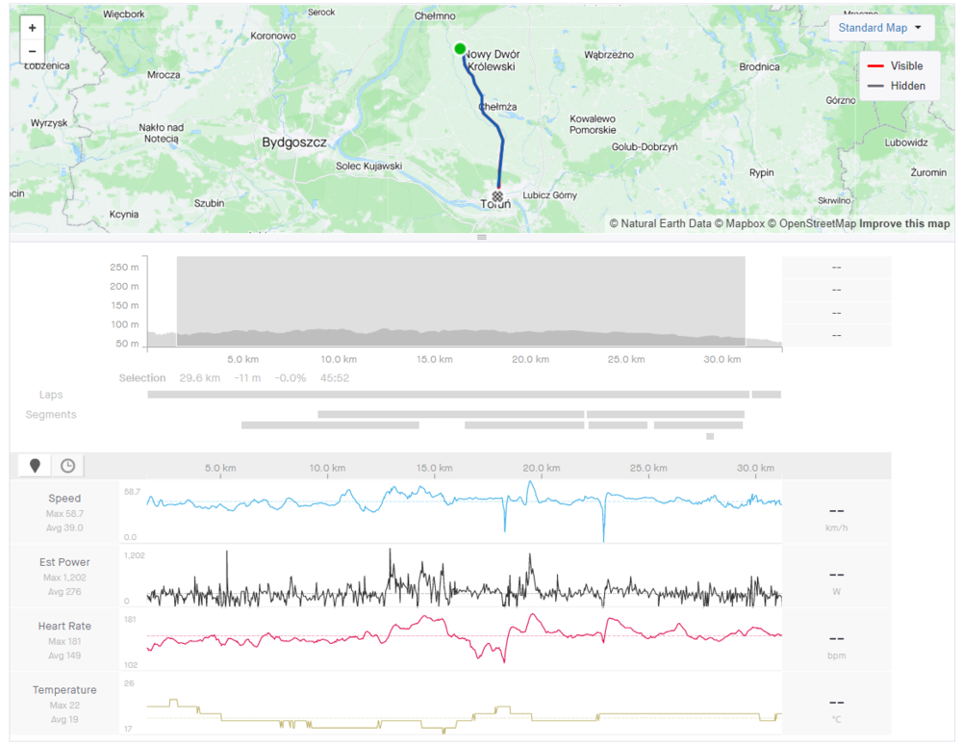Click the green start marker on map
This screenshot has width=962, height=745.
click(460, 49)
